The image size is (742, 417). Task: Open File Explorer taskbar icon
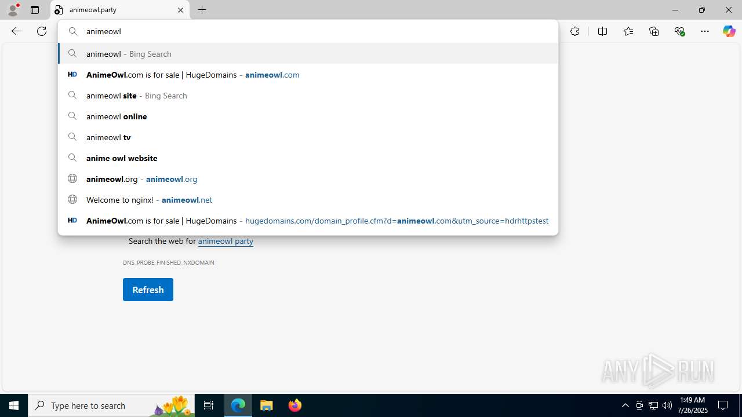[267, 405]
